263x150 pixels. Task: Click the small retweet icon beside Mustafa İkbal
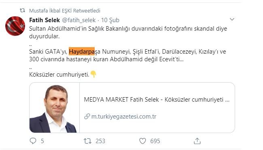[x=23, y=10]
